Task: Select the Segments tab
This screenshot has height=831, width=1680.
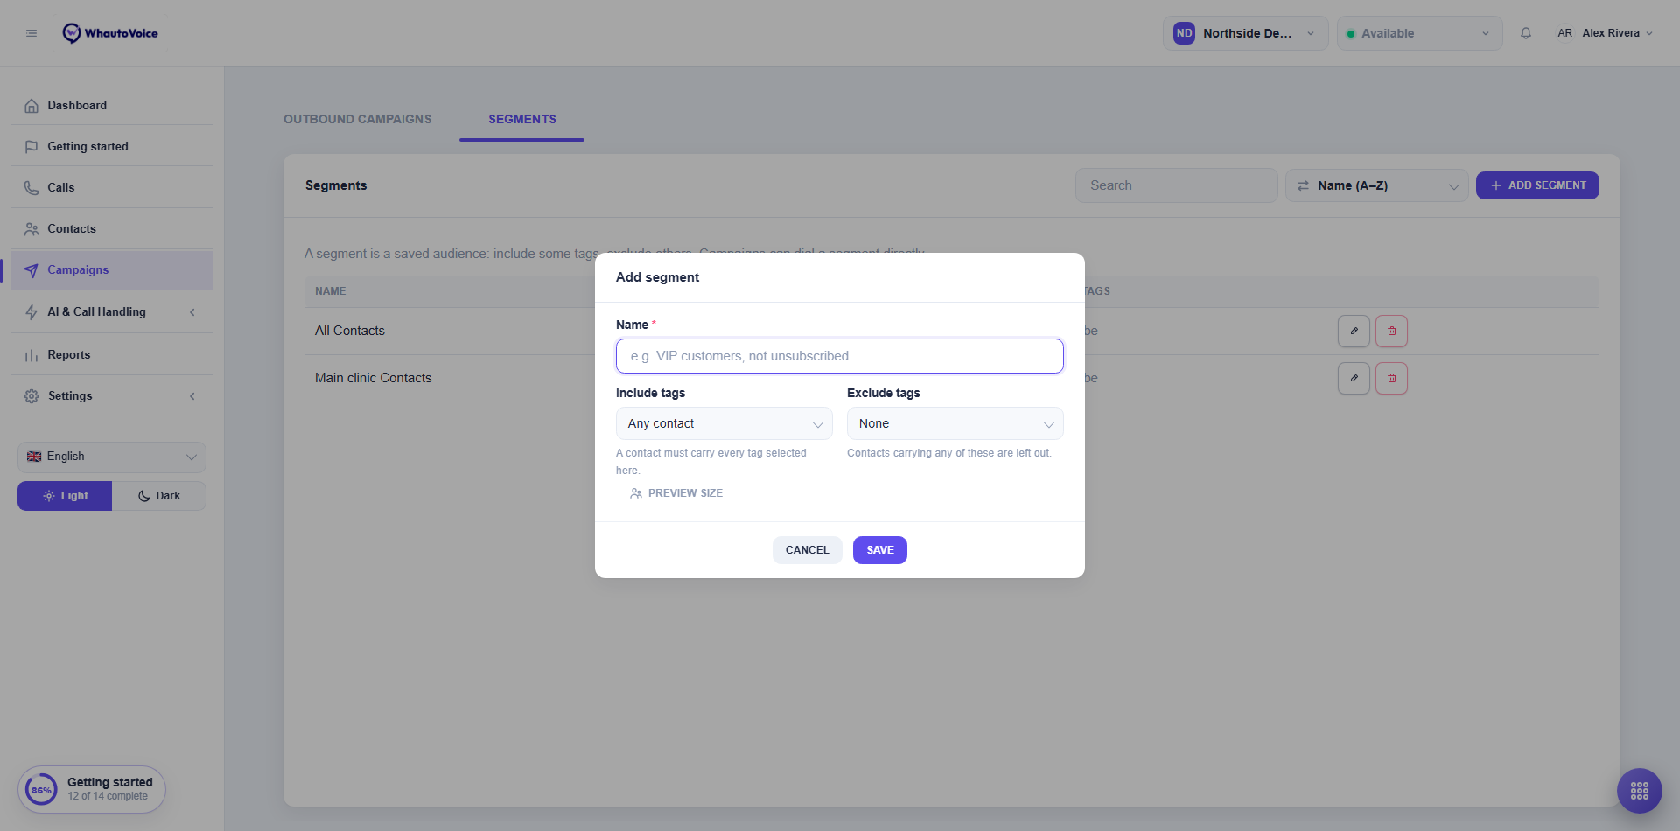Action: click(522, 119)
